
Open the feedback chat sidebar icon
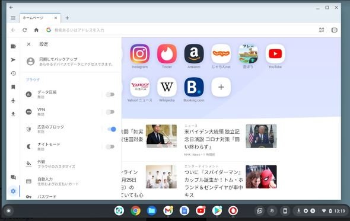13,178
